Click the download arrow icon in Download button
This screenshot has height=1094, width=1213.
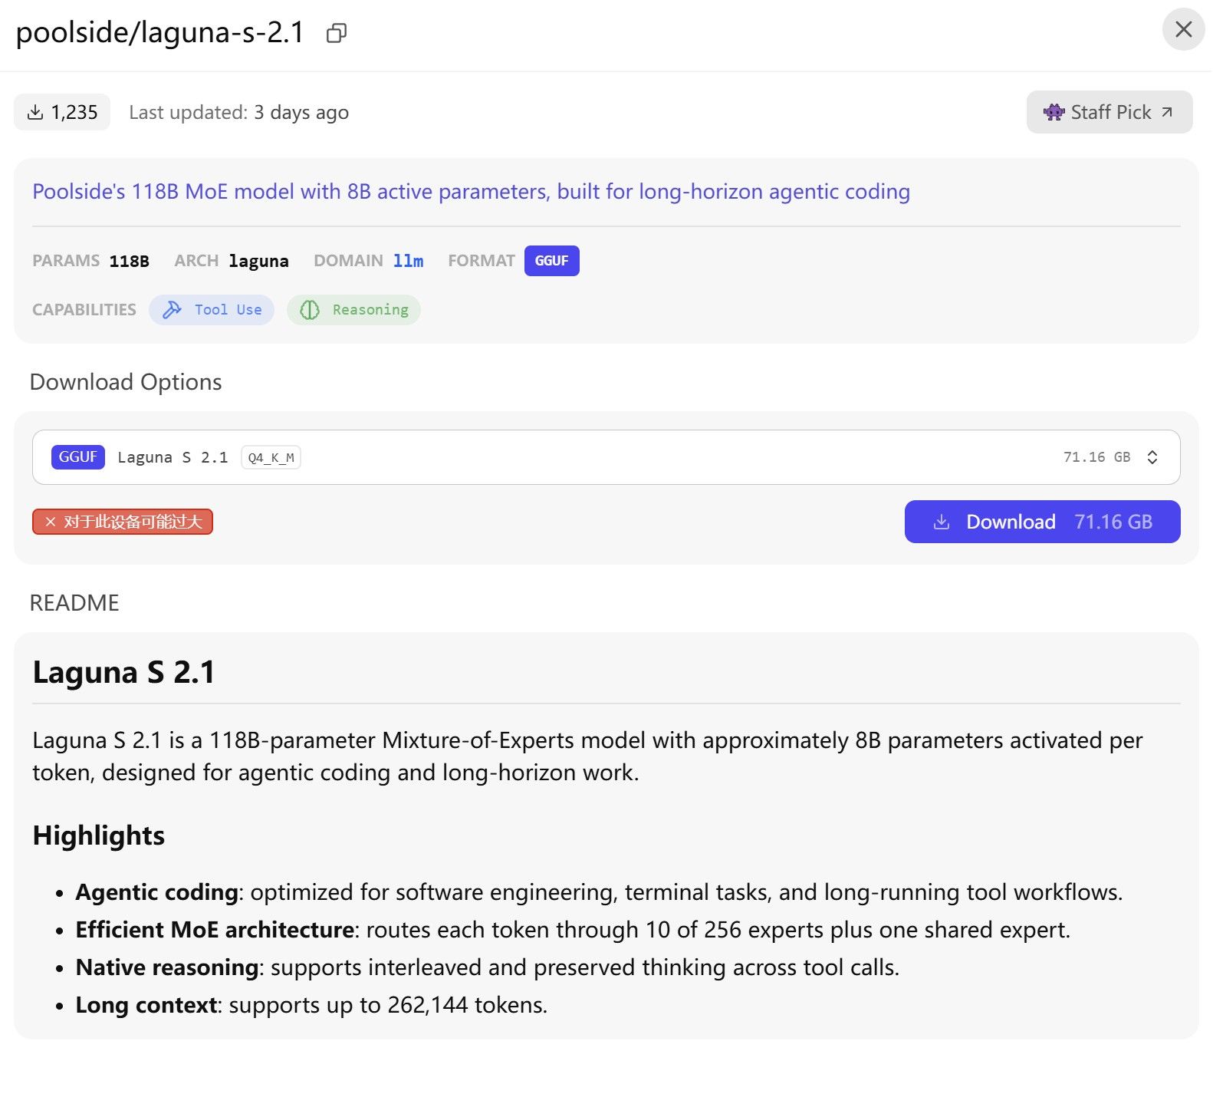point(942,522)
